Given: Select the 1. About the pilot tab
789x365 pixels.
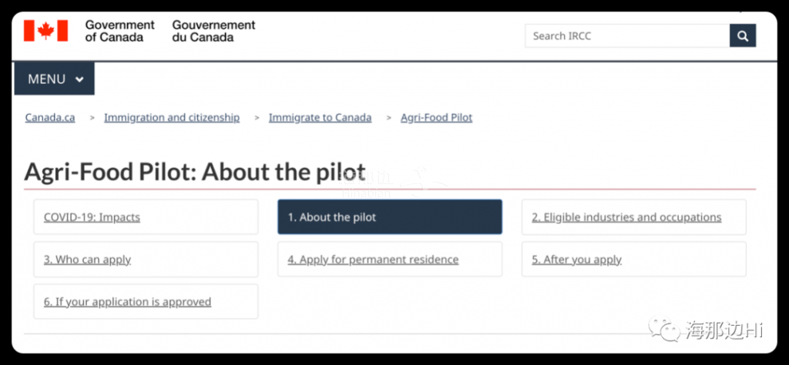Looking at the screenshot, I should (x=390, y=217).
